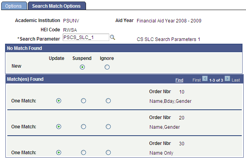Click the next row arrow icon
Viewport: 246px width, 160px height.
[227, 80]
